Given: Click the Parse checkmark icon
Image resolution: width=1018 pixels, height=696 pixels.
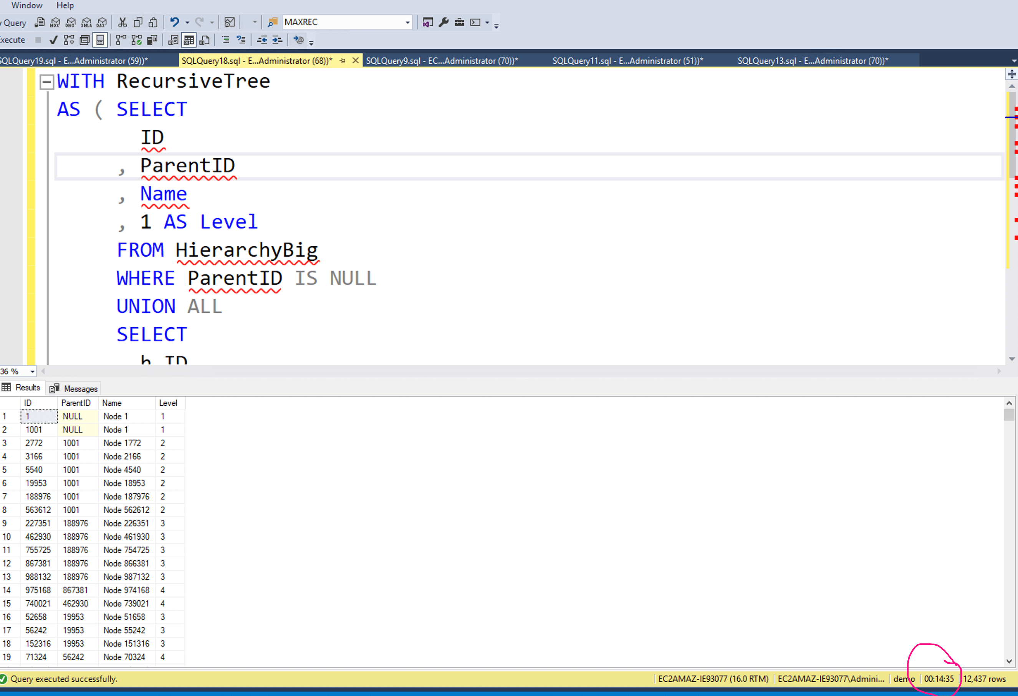Looking at the screenshot, I should pyautogui.click(x=53, y=40).
